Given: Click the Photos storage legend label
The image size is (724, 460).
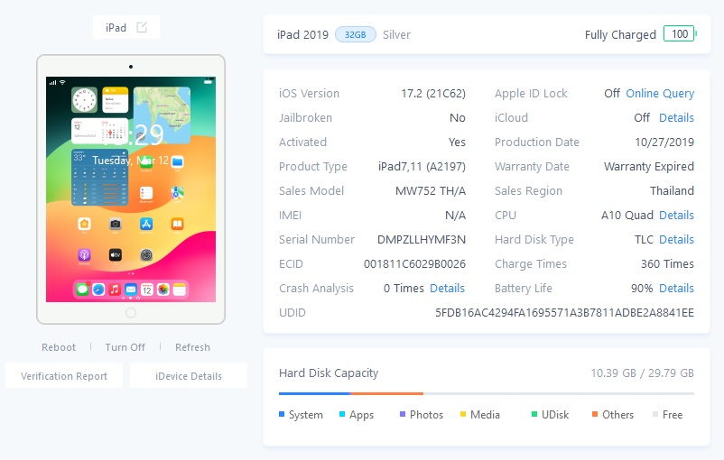Looking at the screenshot, I should coord(427,414).
